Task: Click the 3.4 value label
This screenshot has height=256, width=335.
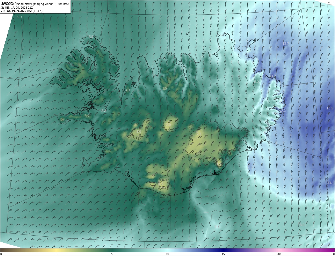Action: click(62, 120)
